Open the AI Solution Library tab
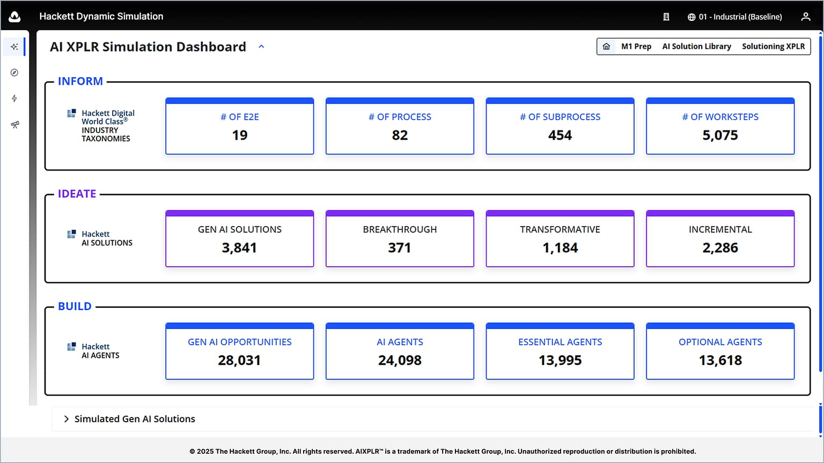 point(696,47)
